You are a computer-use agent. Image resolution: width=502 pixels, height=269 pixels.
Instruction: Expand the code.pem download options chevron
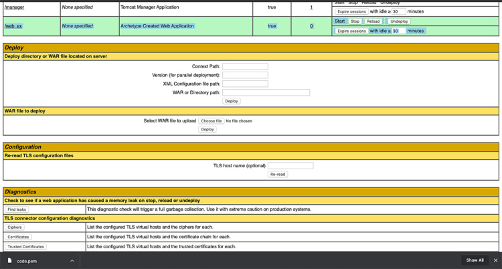point(72,260)
